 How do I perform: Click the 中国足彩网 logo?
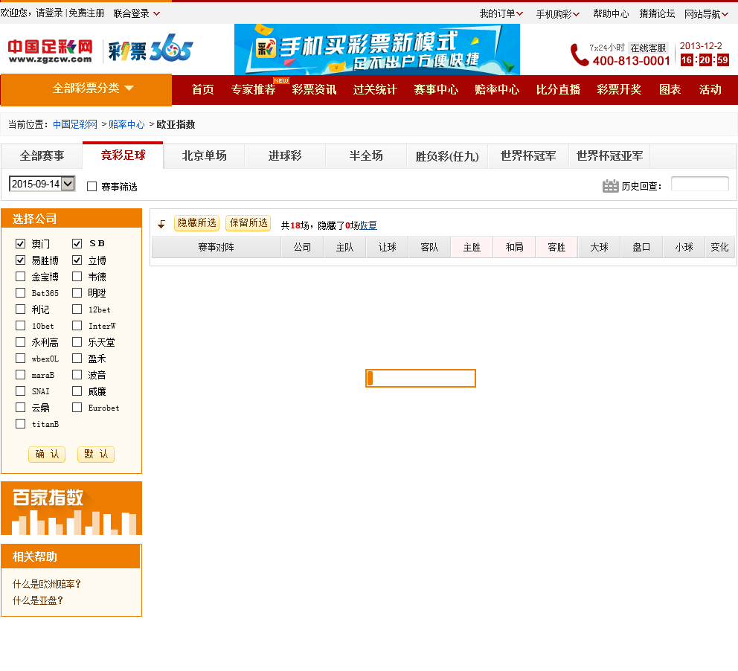[51, 51]
